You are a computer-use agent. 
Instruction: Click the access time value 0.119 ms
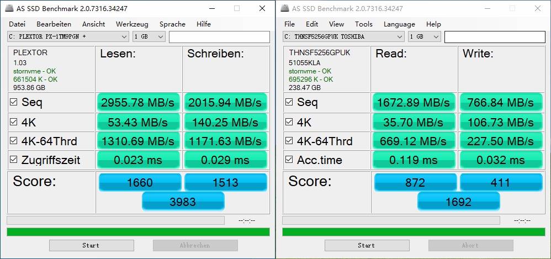pyautogui.click(x=414, y=160)
